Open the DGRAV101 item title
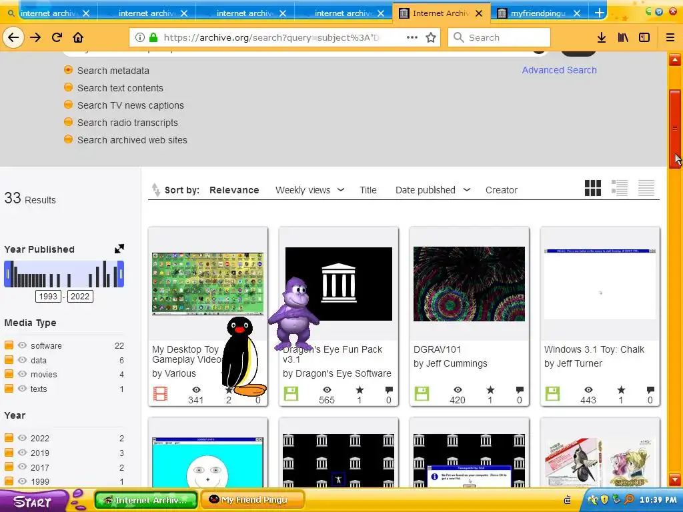Viewport: 683px width, 512px height. (437, 349)
